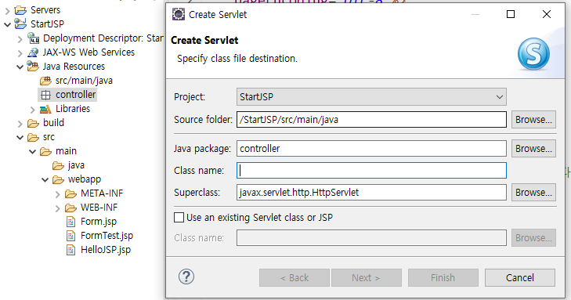This screenshot has height=300, width=571.
Task: Click the Java Resources icon
Action: tap(33, 67)
